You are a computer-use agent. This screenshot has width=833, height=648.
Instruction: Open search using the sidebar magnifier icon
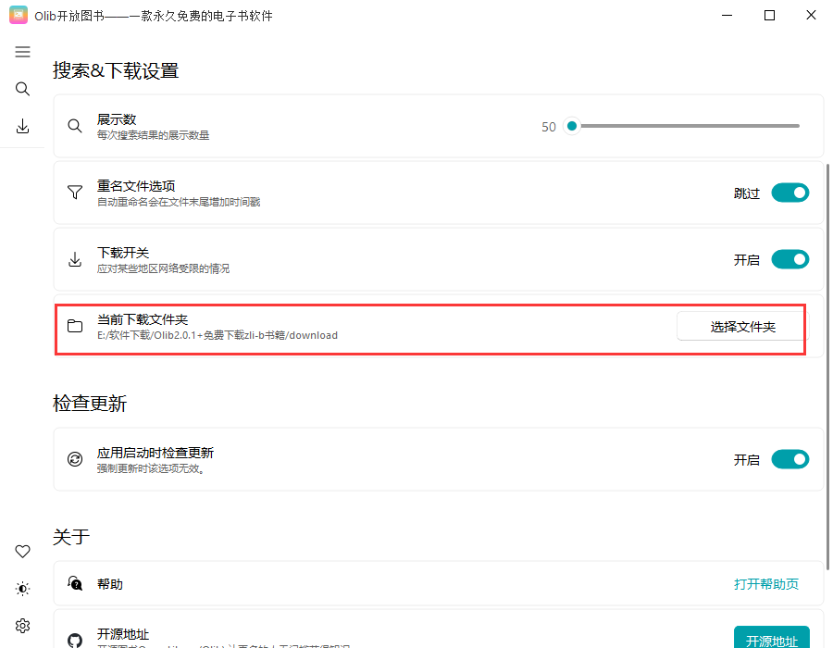22,89
